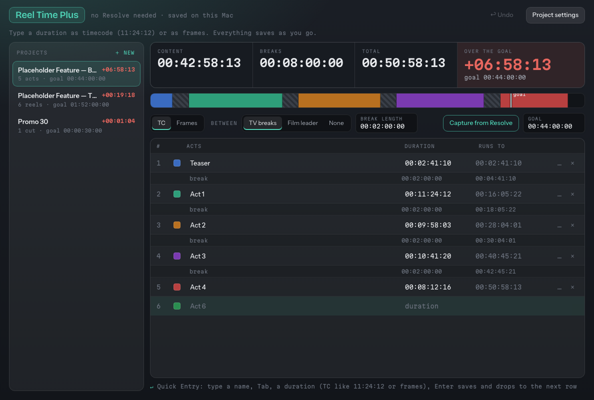Open the Promo 30 project

click(x=76, y=126)
